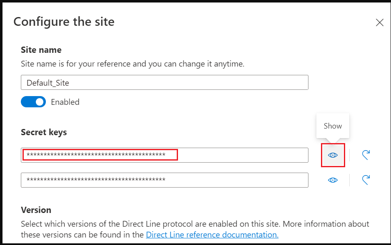Viewport: 391px width, 245px height.
Task: Disable the site with the Enabled switch
Action: pyautogui.click(x=33, y=102)
